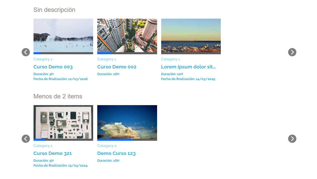
Task: Click previous arrow in Menos de 2 items carousel
Action: [26, 139]
